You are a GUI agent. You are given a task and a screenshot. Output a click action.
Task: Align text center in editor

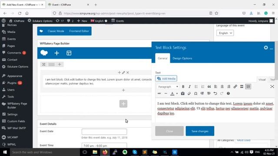point(222,87)
